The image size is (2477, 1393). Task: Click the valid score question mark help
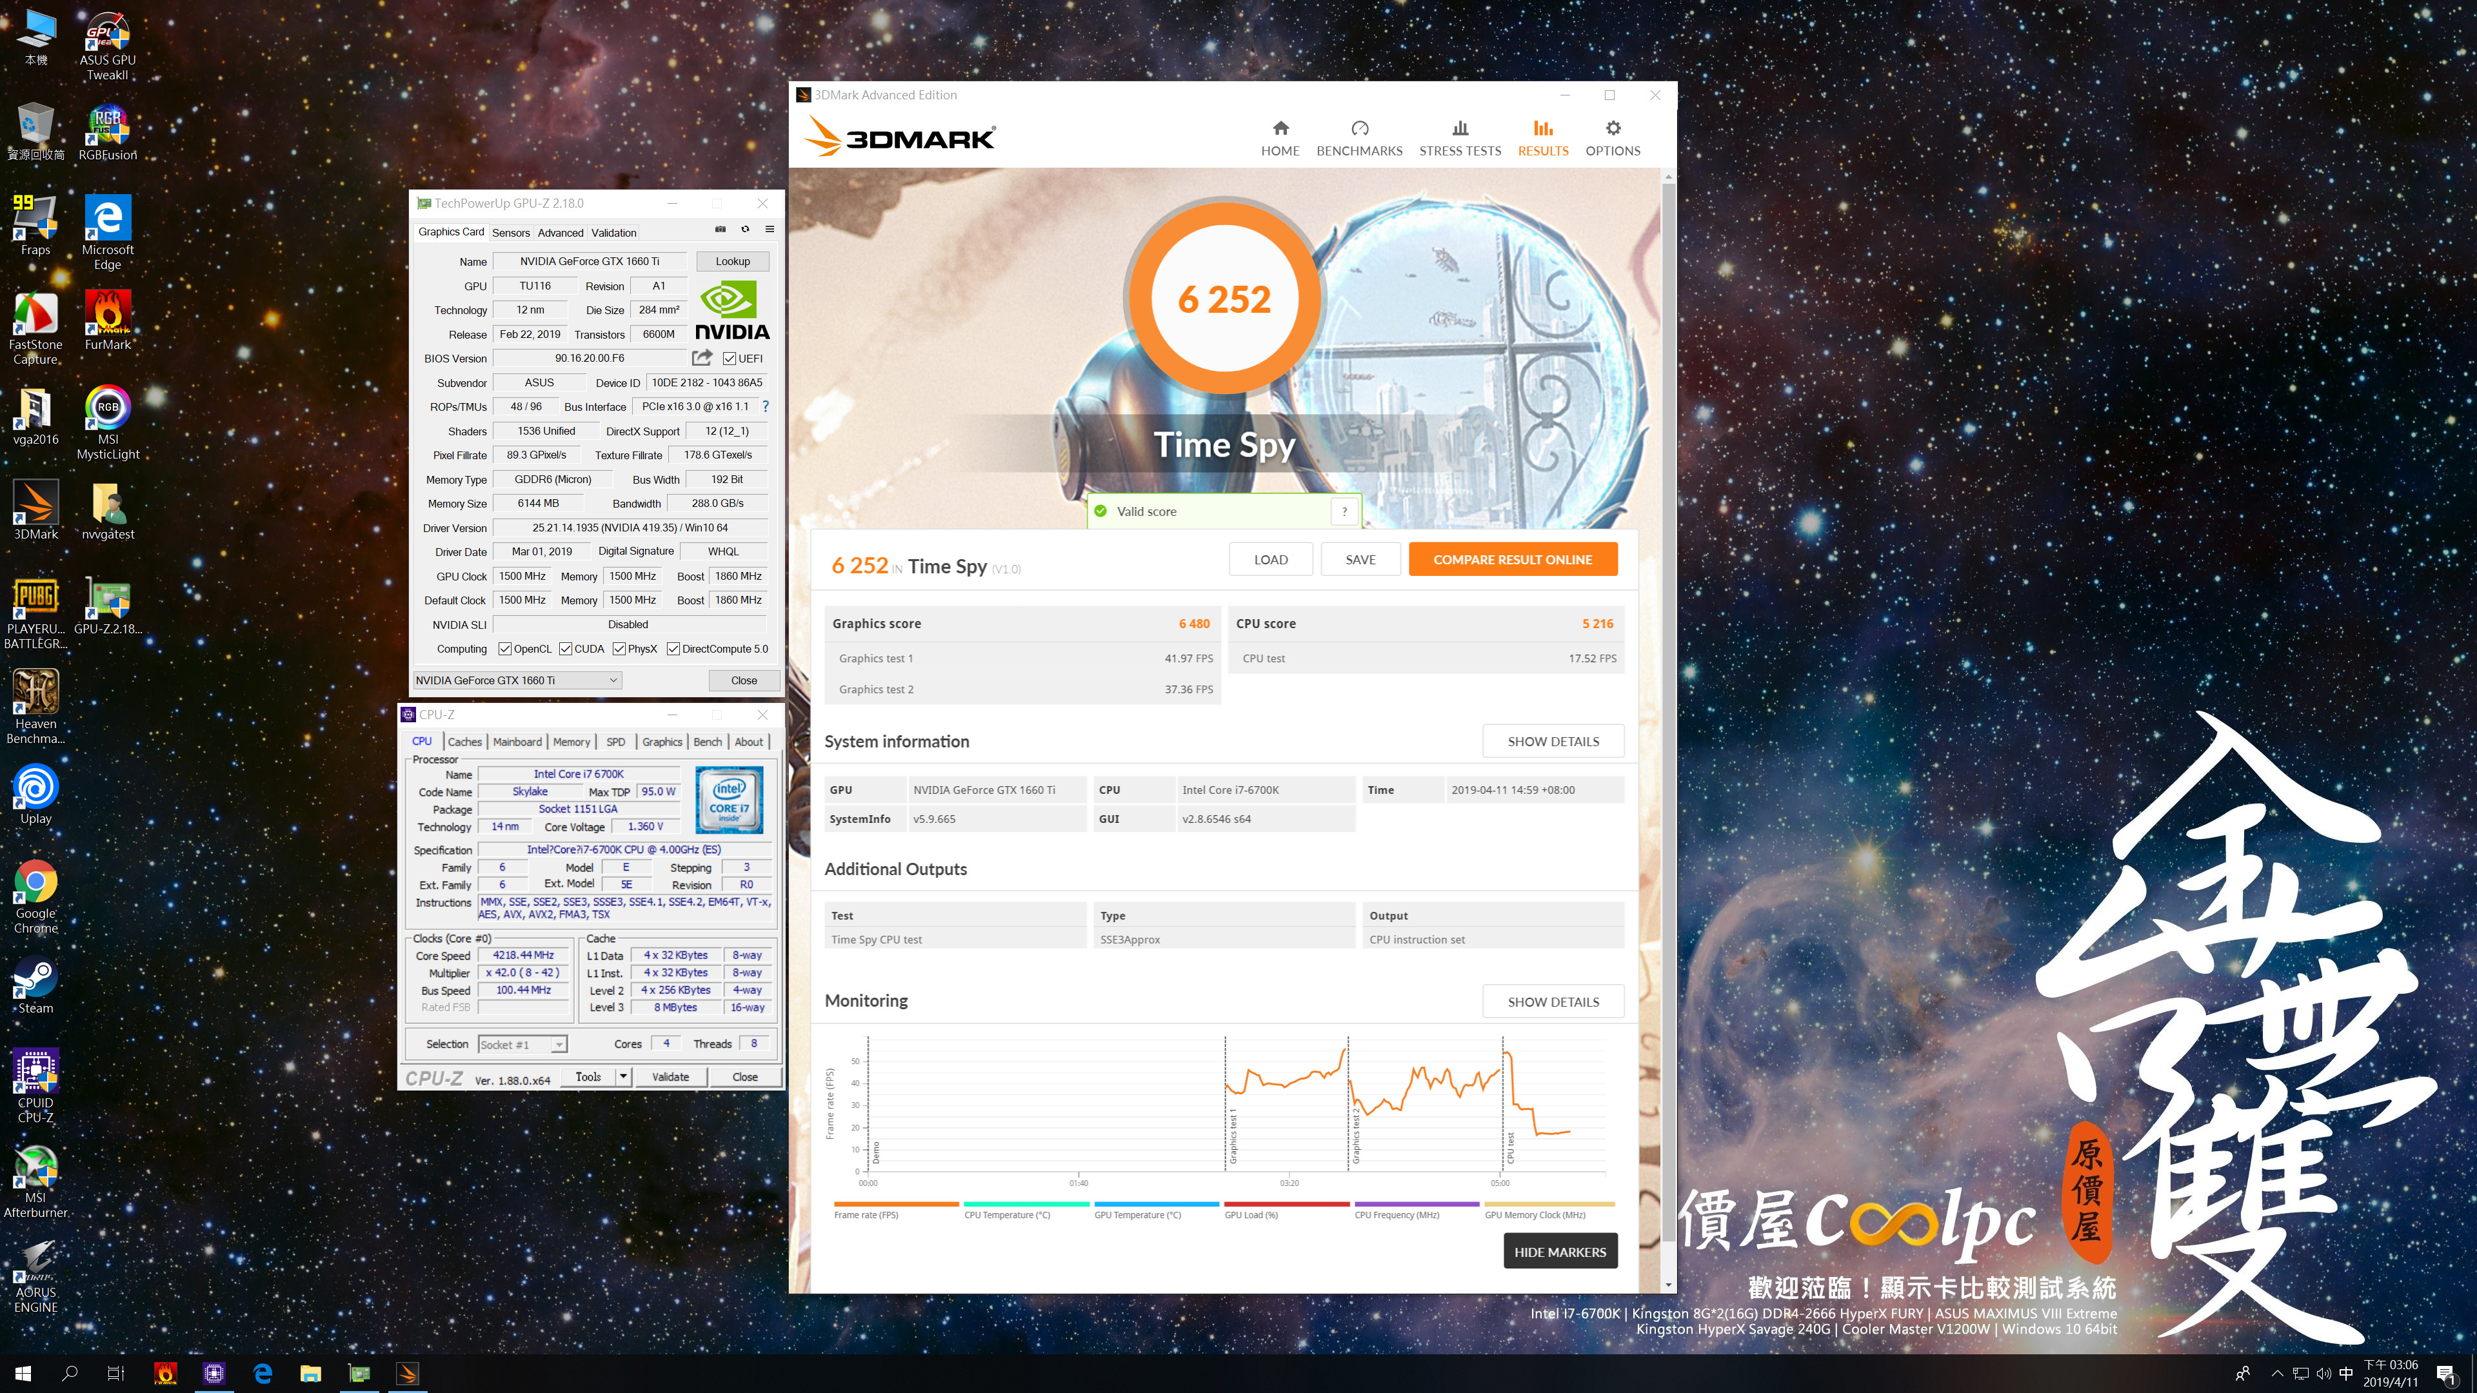pos(1344,511)
